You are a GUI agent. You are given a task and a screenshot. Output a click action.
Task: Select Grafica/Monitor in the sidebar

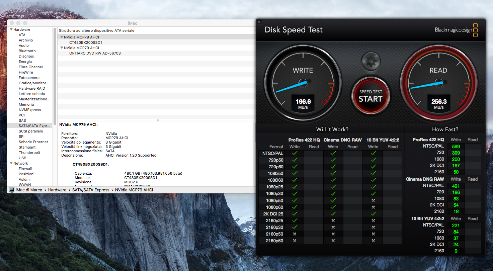point(32,83)
